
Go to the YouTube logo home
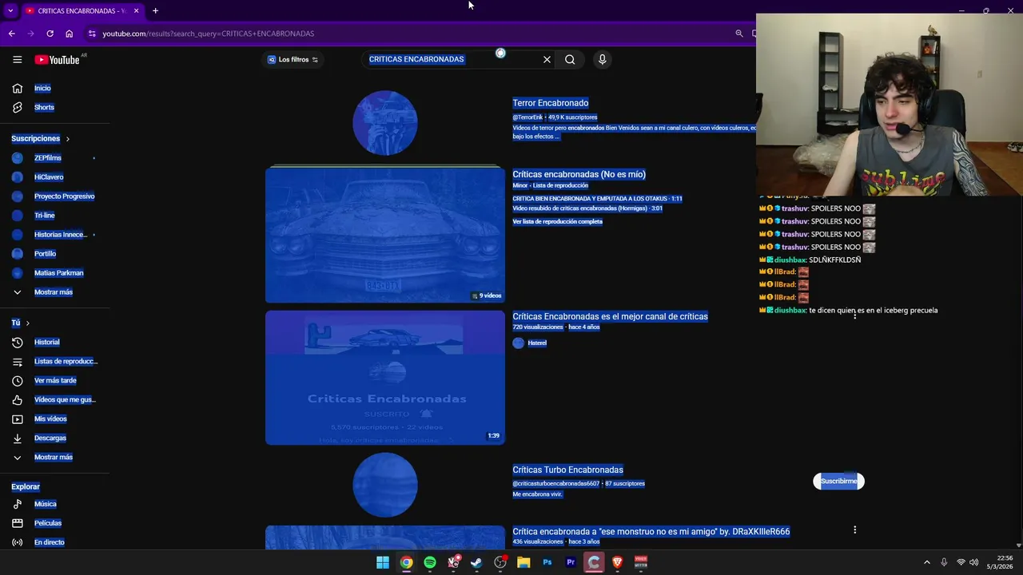click(x=57, y=59)
